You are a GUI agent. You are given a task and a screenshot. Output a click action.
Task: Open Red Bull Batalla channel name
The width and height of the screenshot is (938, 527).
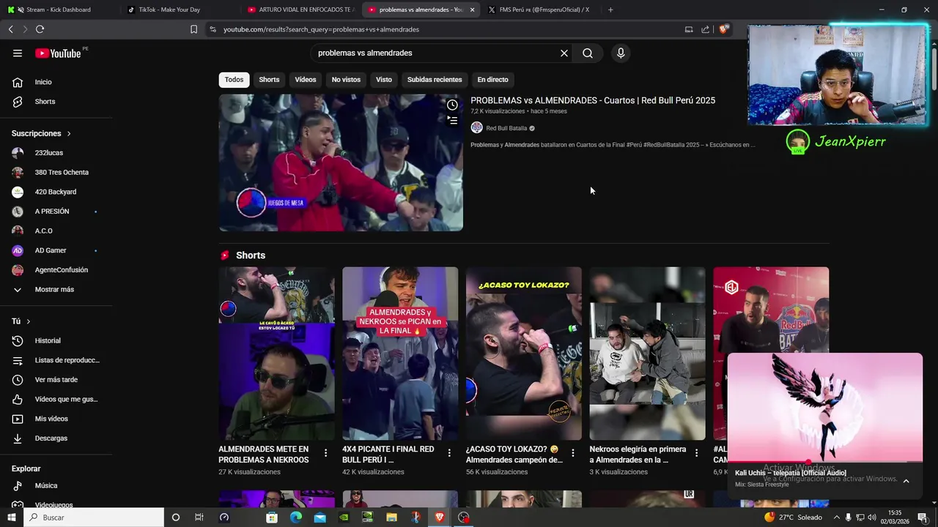(x=506, y=128)
